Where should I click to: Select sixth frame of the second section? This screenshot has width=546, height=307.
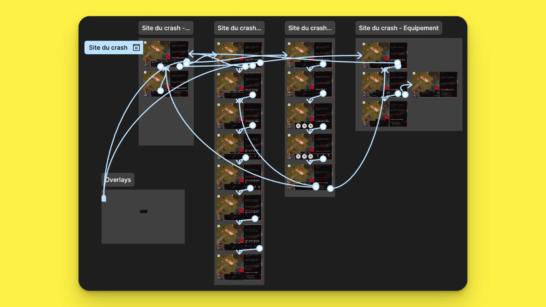(239, 207)
